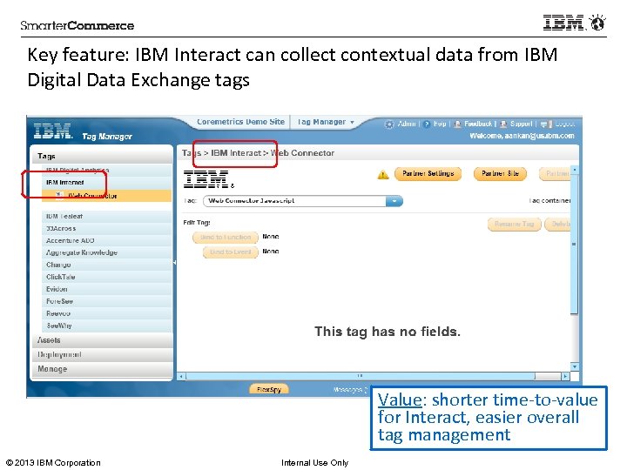Select ForeSee in the Tags list

[x=107, y=301]
